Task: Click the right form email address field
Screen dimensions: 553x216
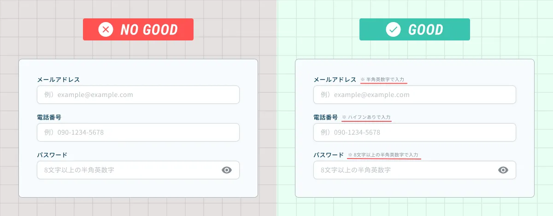Action: click(415, 95)
